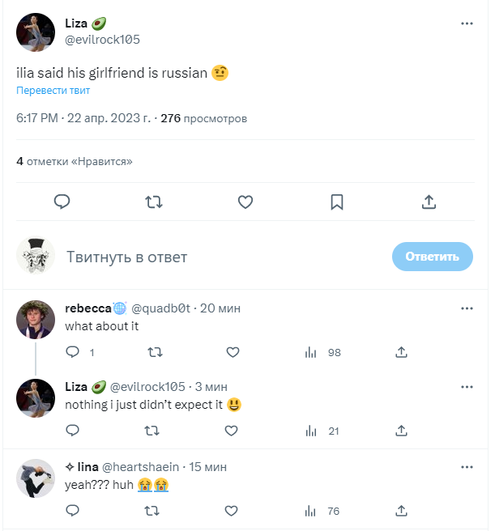
Task: Share Liza's 'nothing i just didn't expect it' reply
Action: tap(401, 431)
